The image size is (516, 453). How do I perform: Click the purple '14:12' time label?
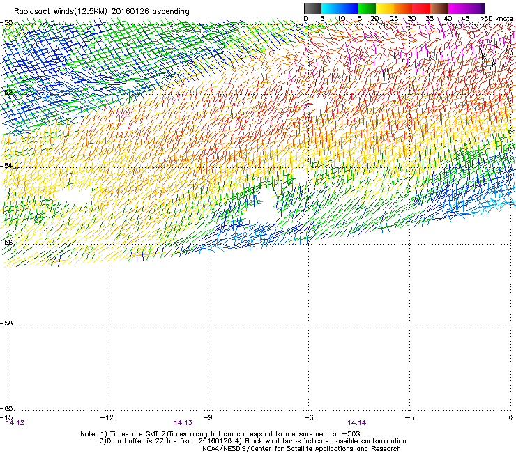[x=15, y=423]
